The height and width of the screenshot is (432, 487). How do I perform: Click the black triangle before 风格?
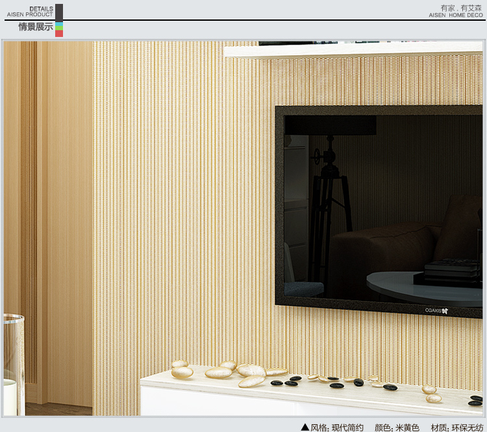pyautogui.click(x=305, y=427)
